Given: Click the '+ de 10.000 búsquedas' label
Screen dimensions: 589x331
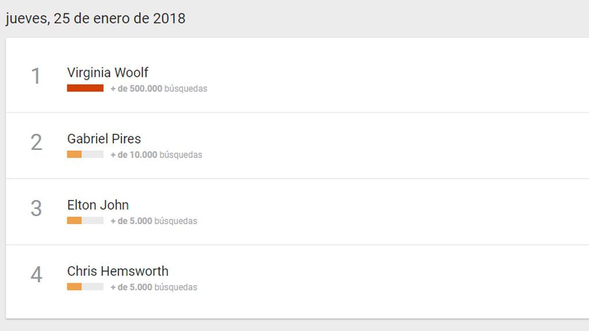Looking at the screenshot, I should pos(156,155).
